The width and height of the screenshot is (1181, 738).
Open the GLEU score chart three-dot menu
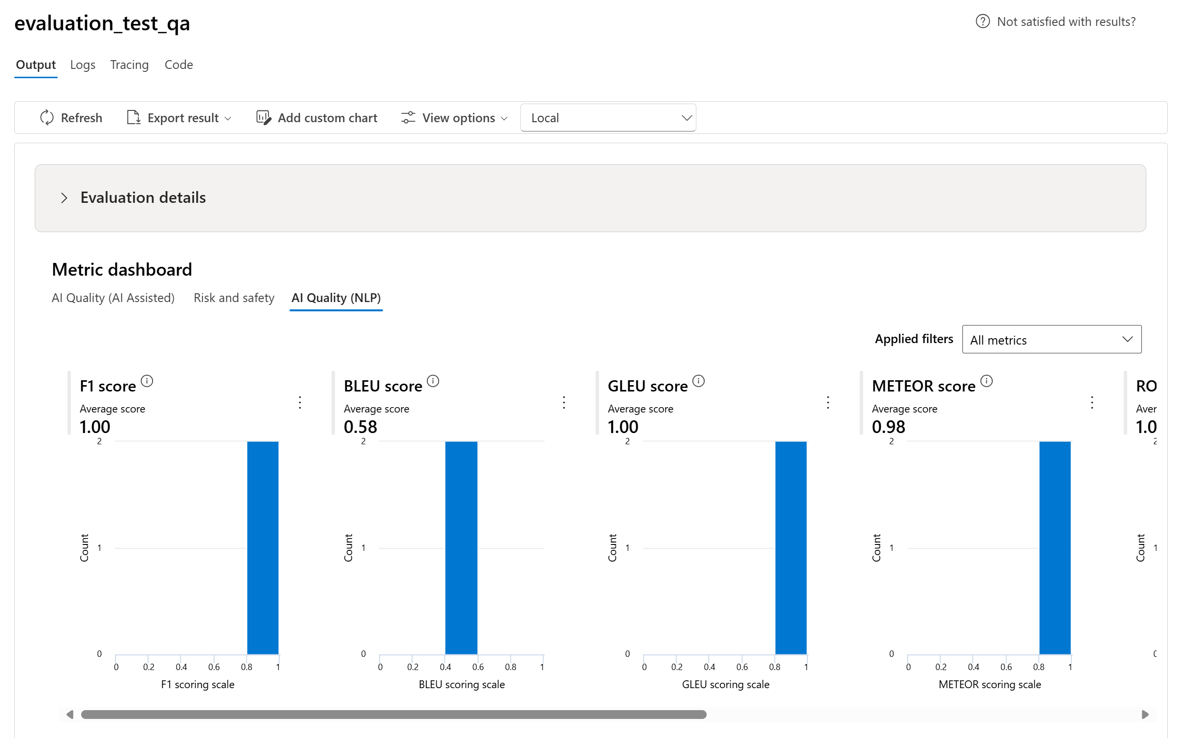tap(827, 402)
